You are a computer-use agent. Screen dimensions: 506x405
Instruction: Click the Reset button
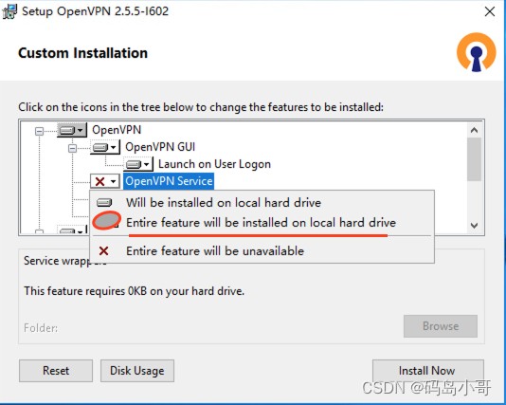point(56,371)
